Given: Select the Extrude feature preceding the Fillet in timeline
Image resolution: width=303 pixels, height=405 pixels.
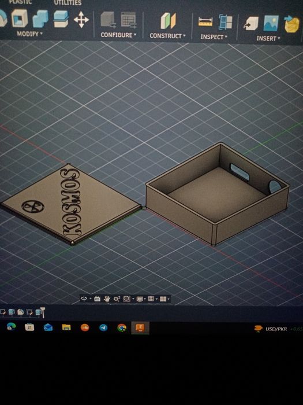Looking at the screenshot, I should tap(11, 312).
